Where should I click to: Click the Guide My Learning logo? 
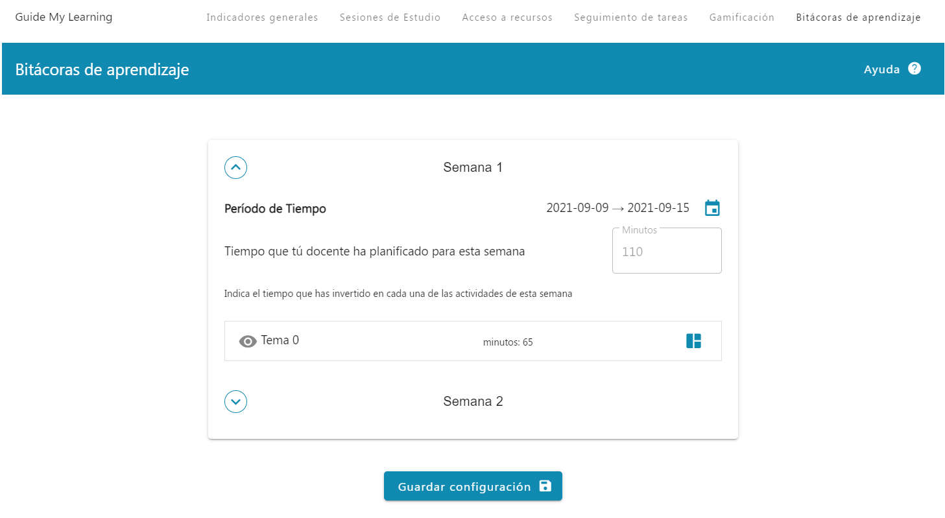point(64,17)
